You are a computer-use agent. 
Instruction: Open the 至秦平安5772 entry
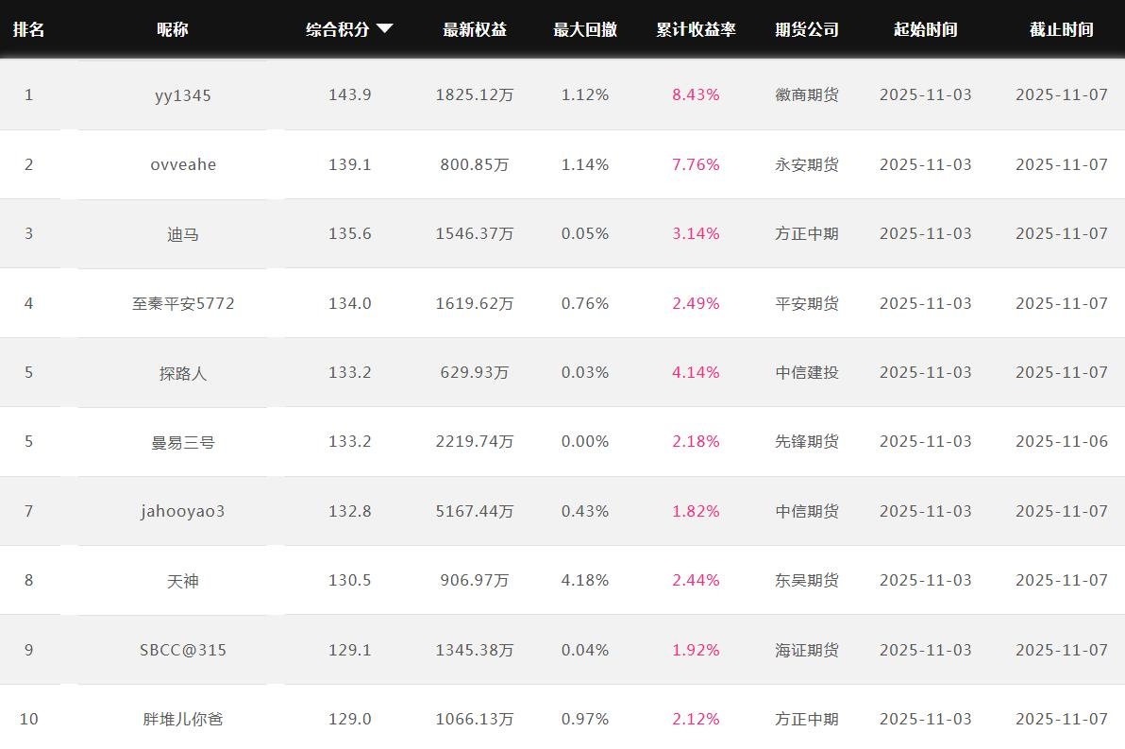[x=183, y=303]
